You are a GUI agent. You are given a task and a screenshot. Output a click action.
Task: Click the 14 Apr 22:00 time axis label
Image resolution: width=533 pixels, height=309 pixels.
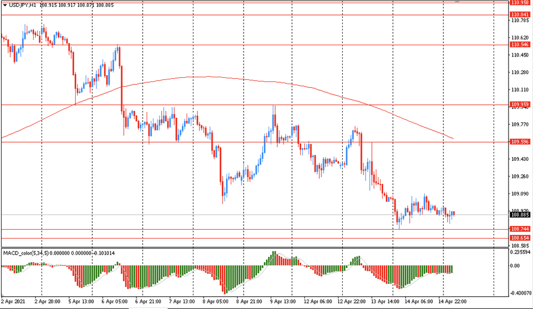pos(453,302)
